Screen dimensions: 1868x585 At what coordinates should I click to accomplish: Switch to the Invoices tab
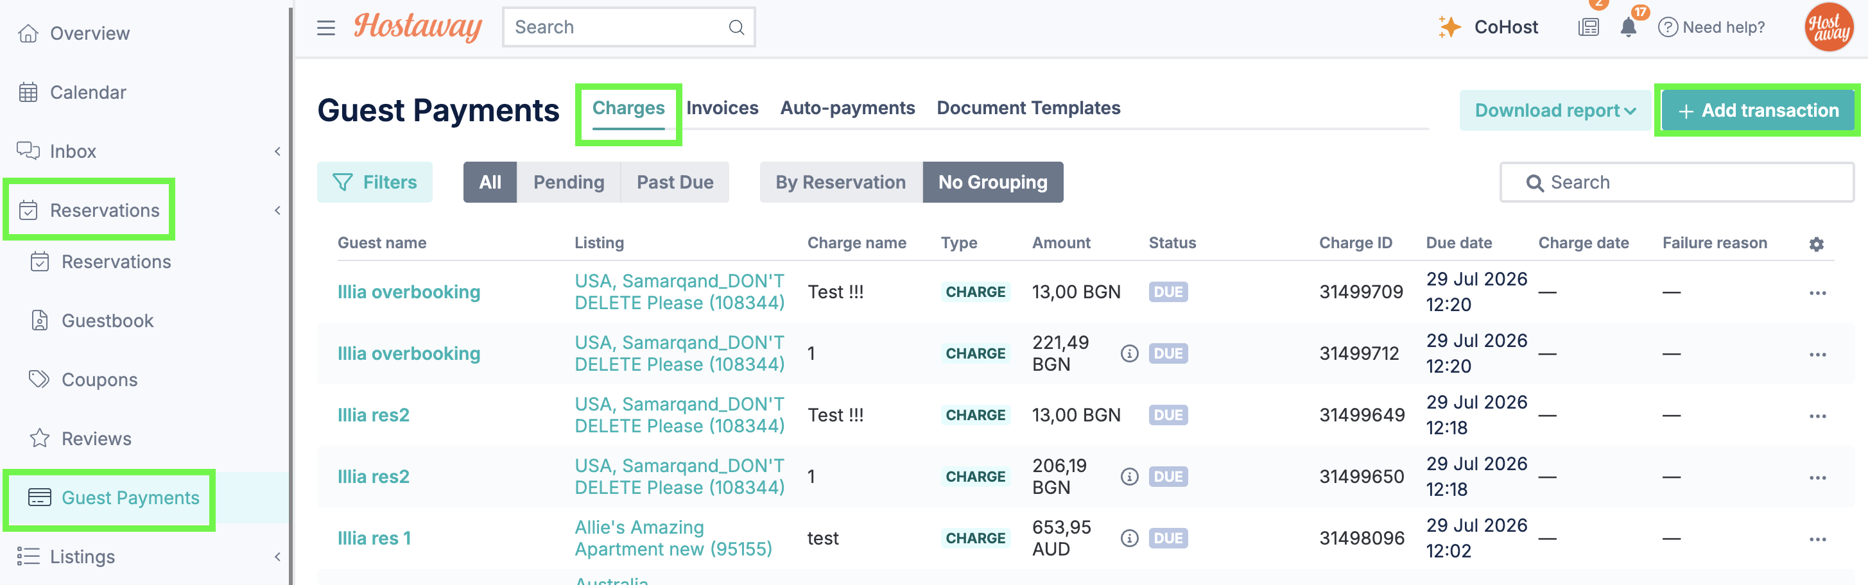point(722,108)
